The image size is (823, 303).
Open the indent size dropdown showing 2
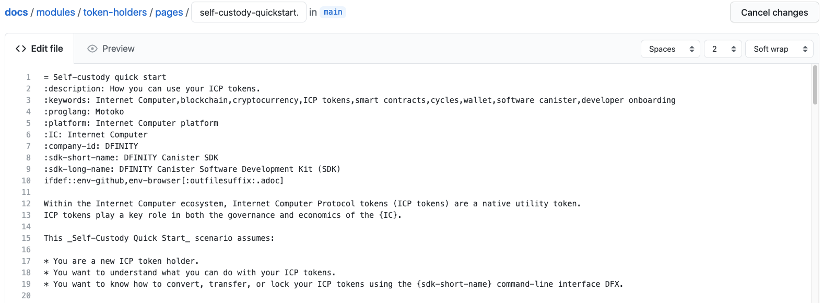pos(723,48)
